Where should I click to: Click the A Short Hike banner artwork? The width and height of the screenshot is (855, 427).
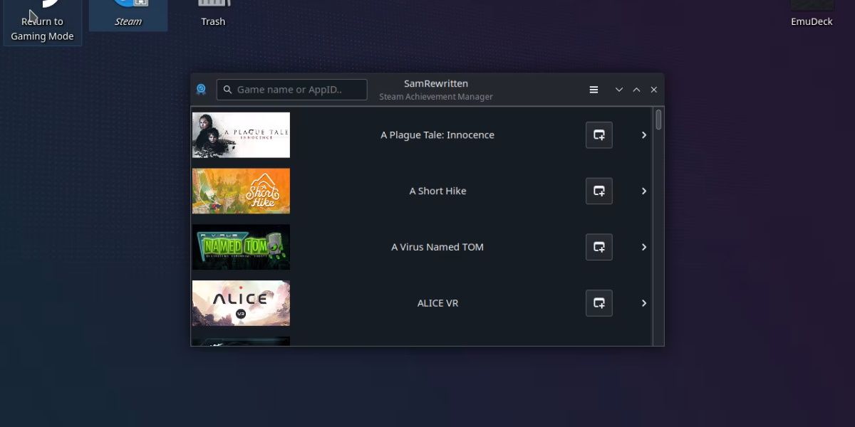[x=241, y=191]
